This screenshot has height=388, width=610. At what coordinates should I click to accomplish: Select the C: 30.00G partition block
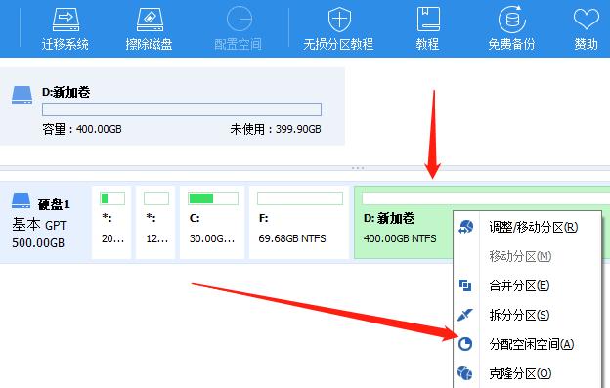[212, 223]
